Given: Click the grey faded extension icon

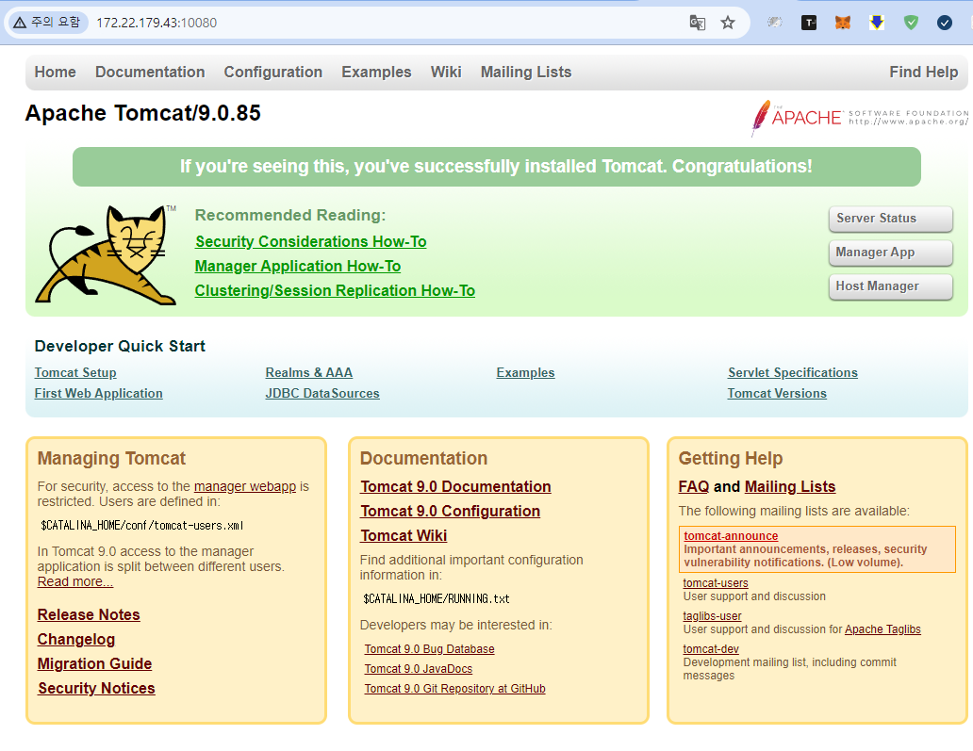Looking at the screenshot, I should pos(774,23).
